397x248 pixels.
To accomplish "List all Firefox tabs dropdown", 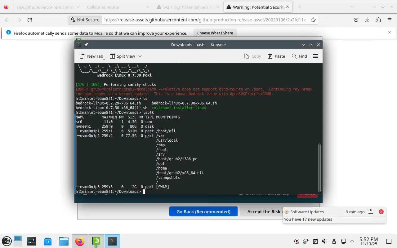I will (352, 7).
